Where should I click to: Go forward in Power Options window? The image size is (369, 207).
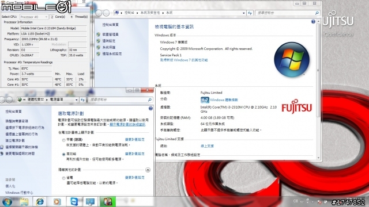click(x=9, y=99)
